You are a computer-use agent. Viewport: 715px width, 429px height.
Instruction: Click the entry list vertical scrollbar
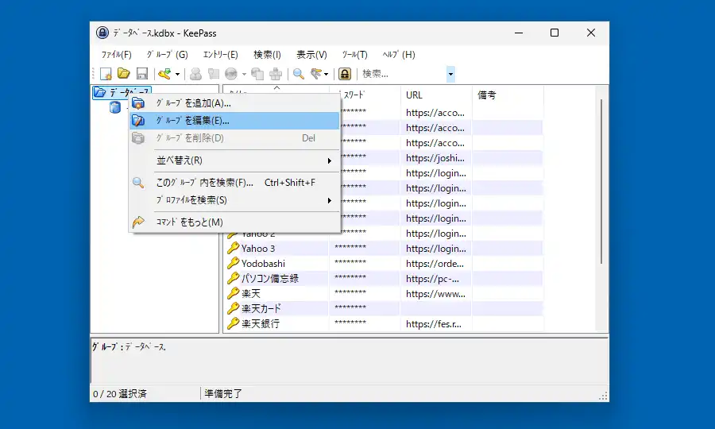(x=602, y=183)
